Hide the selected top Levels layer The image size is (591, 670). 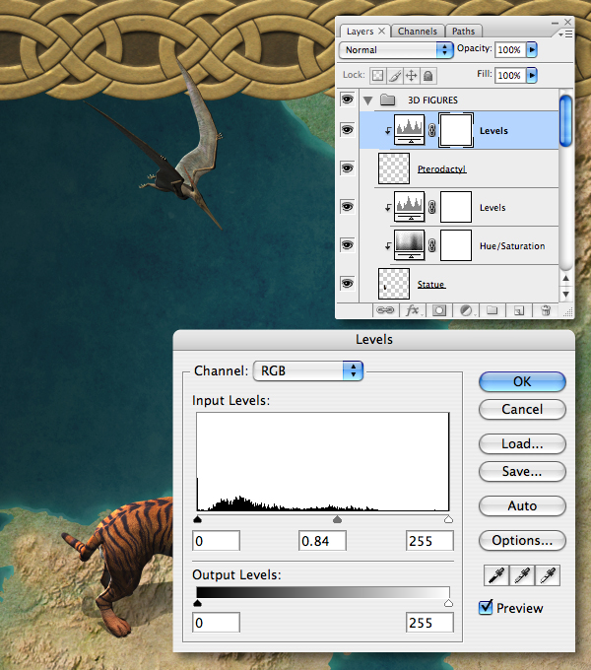pyautogui.click(x=347, y=129)
